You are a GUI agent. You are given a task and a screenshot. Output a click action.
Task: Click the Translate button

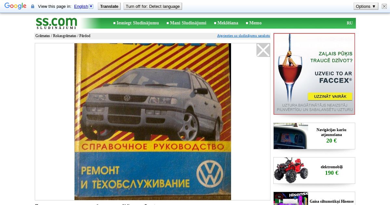click(x=109, y=7)
